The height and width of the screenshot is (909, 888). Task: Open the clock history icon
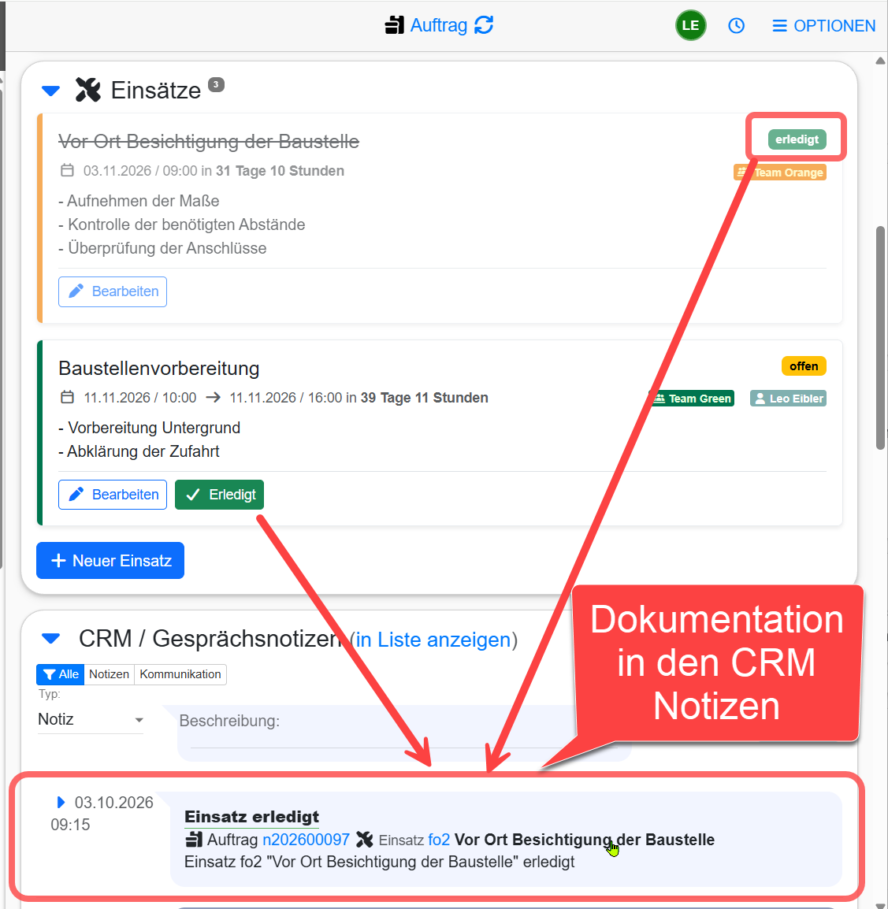(x=736, y=25)
